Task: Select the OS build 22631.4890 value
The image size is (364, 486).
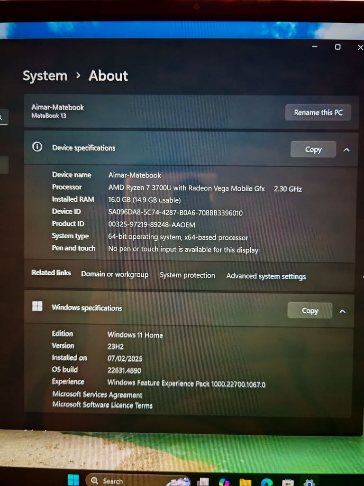Action: pos(124,370)
